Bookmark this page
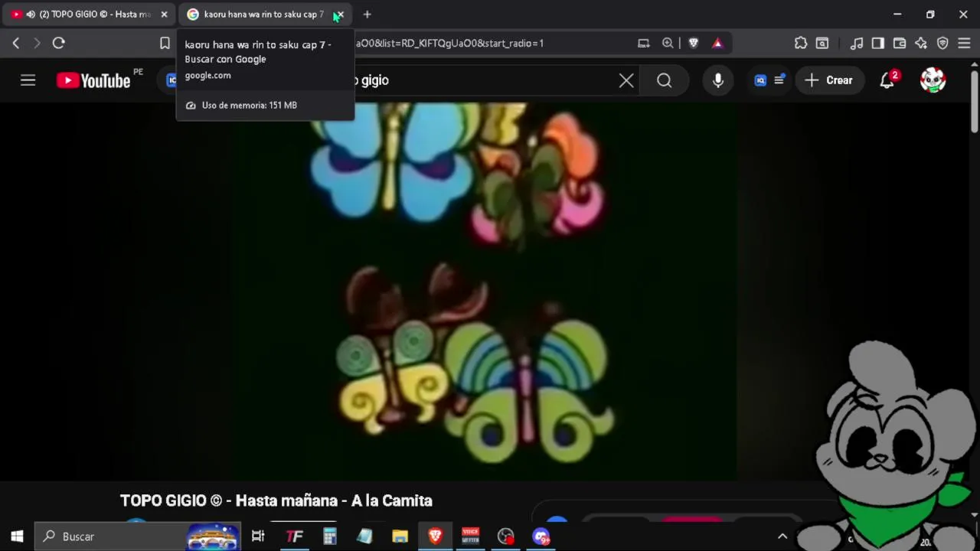Screen dimensions: 980x551 tap(165, 43)
